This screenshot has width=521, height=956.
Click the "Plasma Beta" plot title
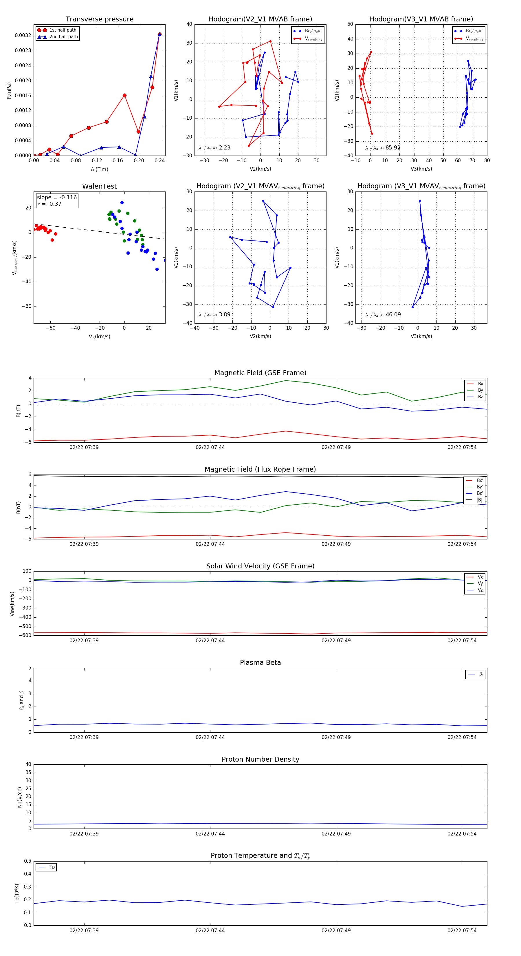[x=260, y=663]
